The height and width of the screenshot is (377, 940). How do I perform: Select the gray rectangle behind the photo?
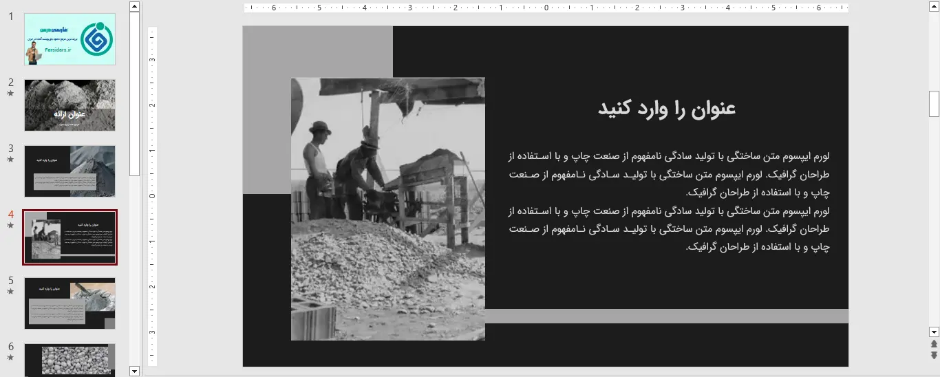[318, 110]
